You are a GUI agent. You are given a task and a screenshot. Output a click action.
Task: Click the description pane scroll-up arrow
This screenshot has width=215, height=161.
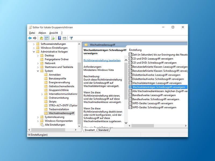126,60
